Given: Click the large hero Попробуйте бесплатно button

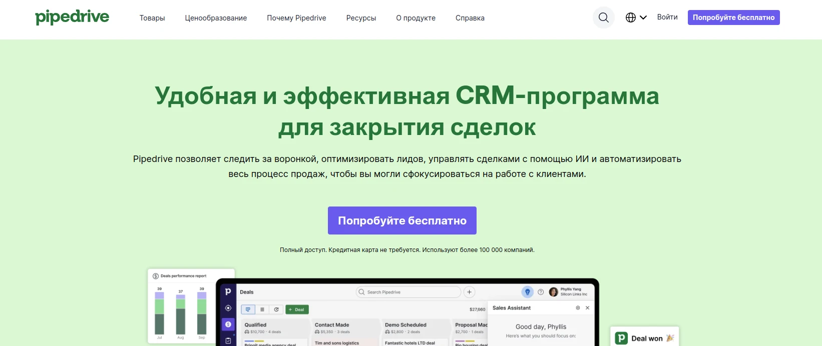Looking at the screenshot, I should tap(402, 220).
